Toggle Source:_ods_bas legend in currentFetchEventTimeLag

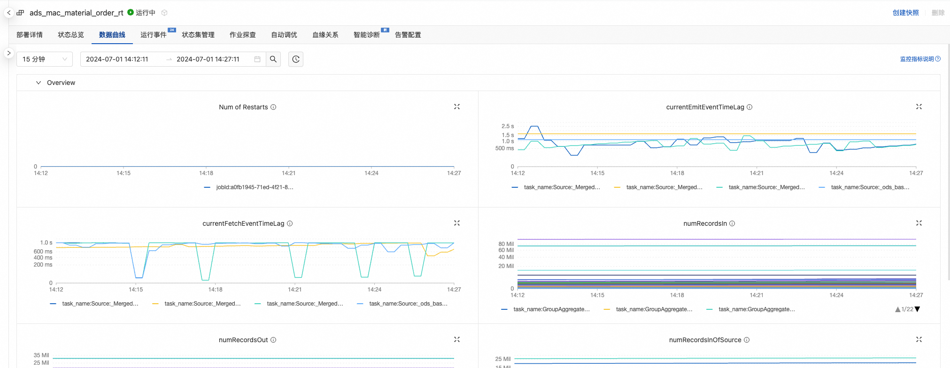point(402,304)
